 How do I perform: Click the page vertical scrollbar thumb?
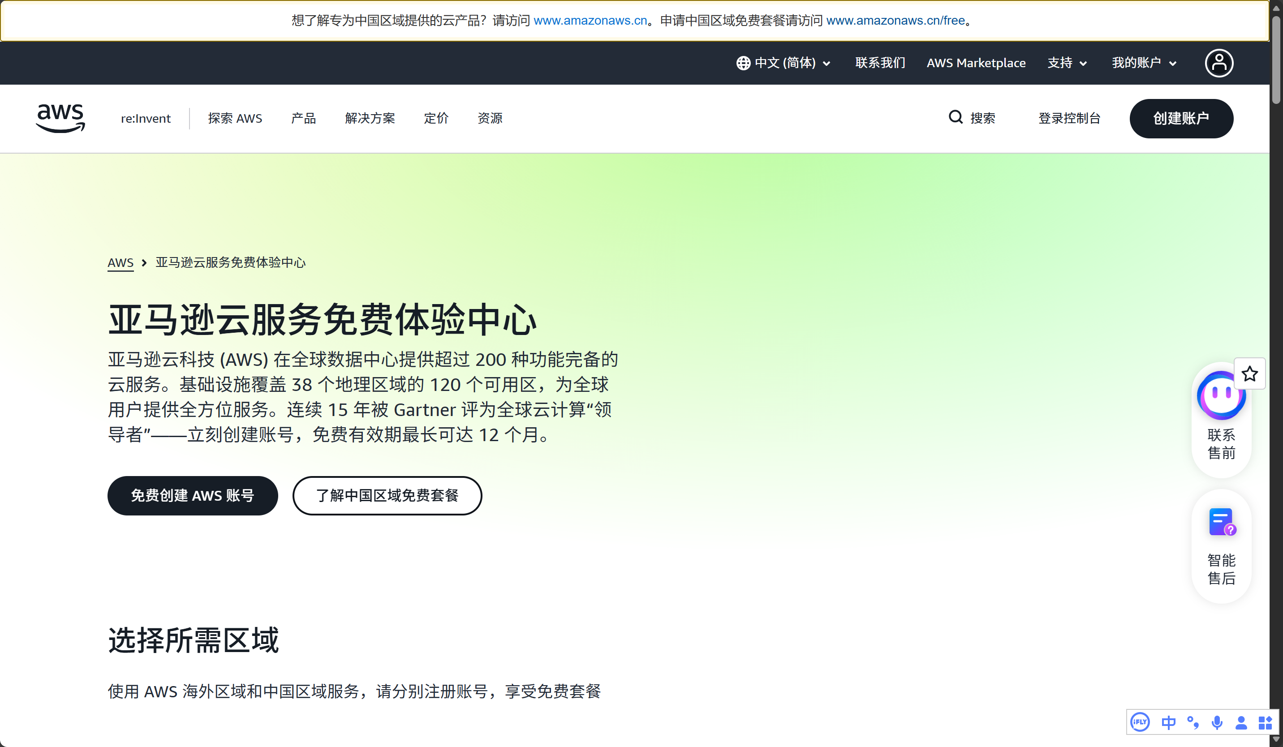pyautogui.click(x=1276, y=60)
